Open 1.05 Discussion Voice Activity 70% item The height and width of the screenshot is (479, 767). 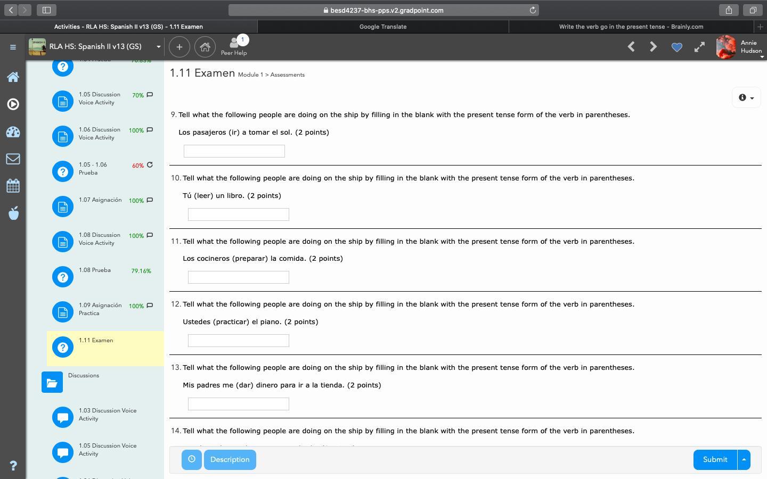[105, 101]
